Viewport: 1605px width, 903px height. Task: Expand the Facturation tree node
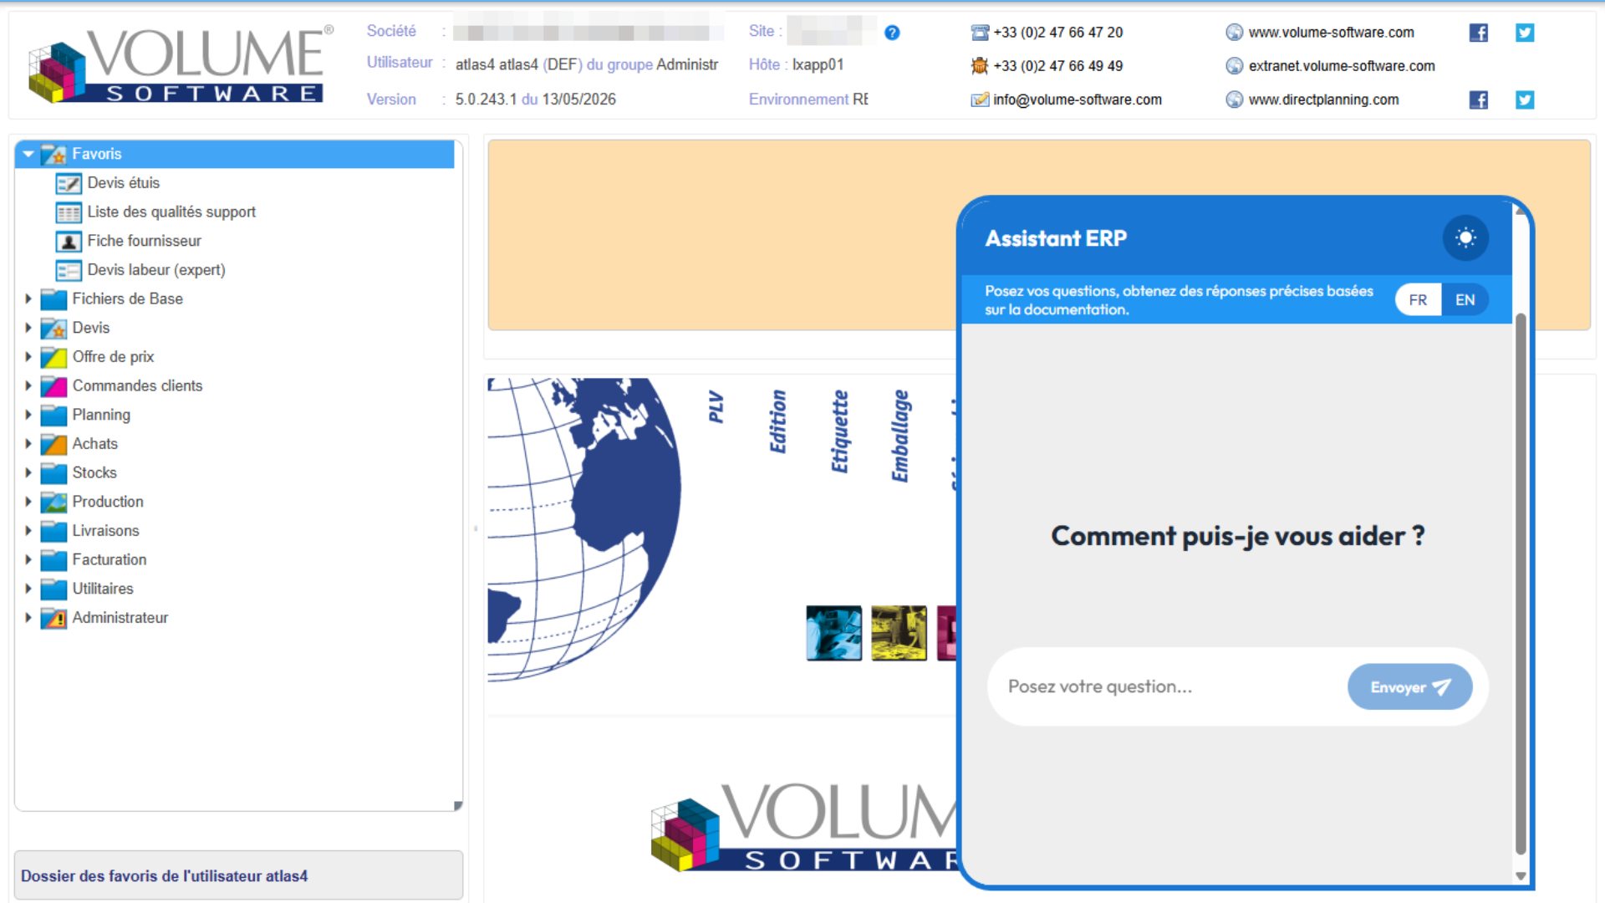click(x=28, y=559)
